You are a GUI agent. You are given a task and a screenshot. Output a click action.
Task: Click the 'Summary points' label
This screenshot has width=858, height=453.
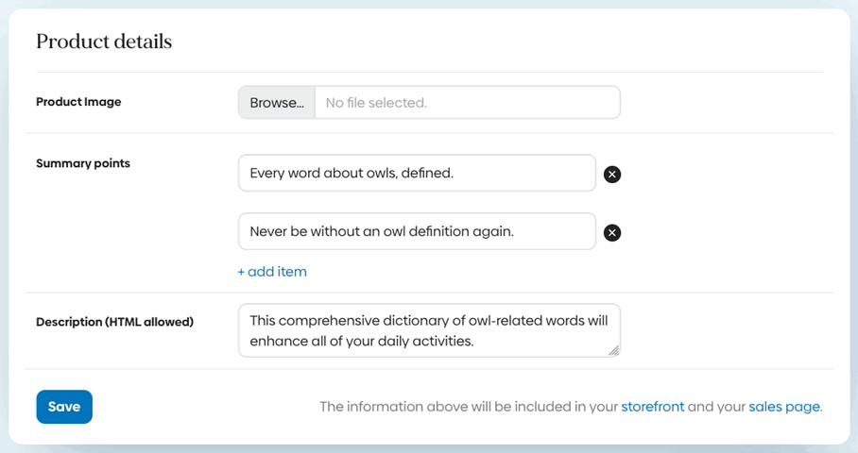pos(83,163)
